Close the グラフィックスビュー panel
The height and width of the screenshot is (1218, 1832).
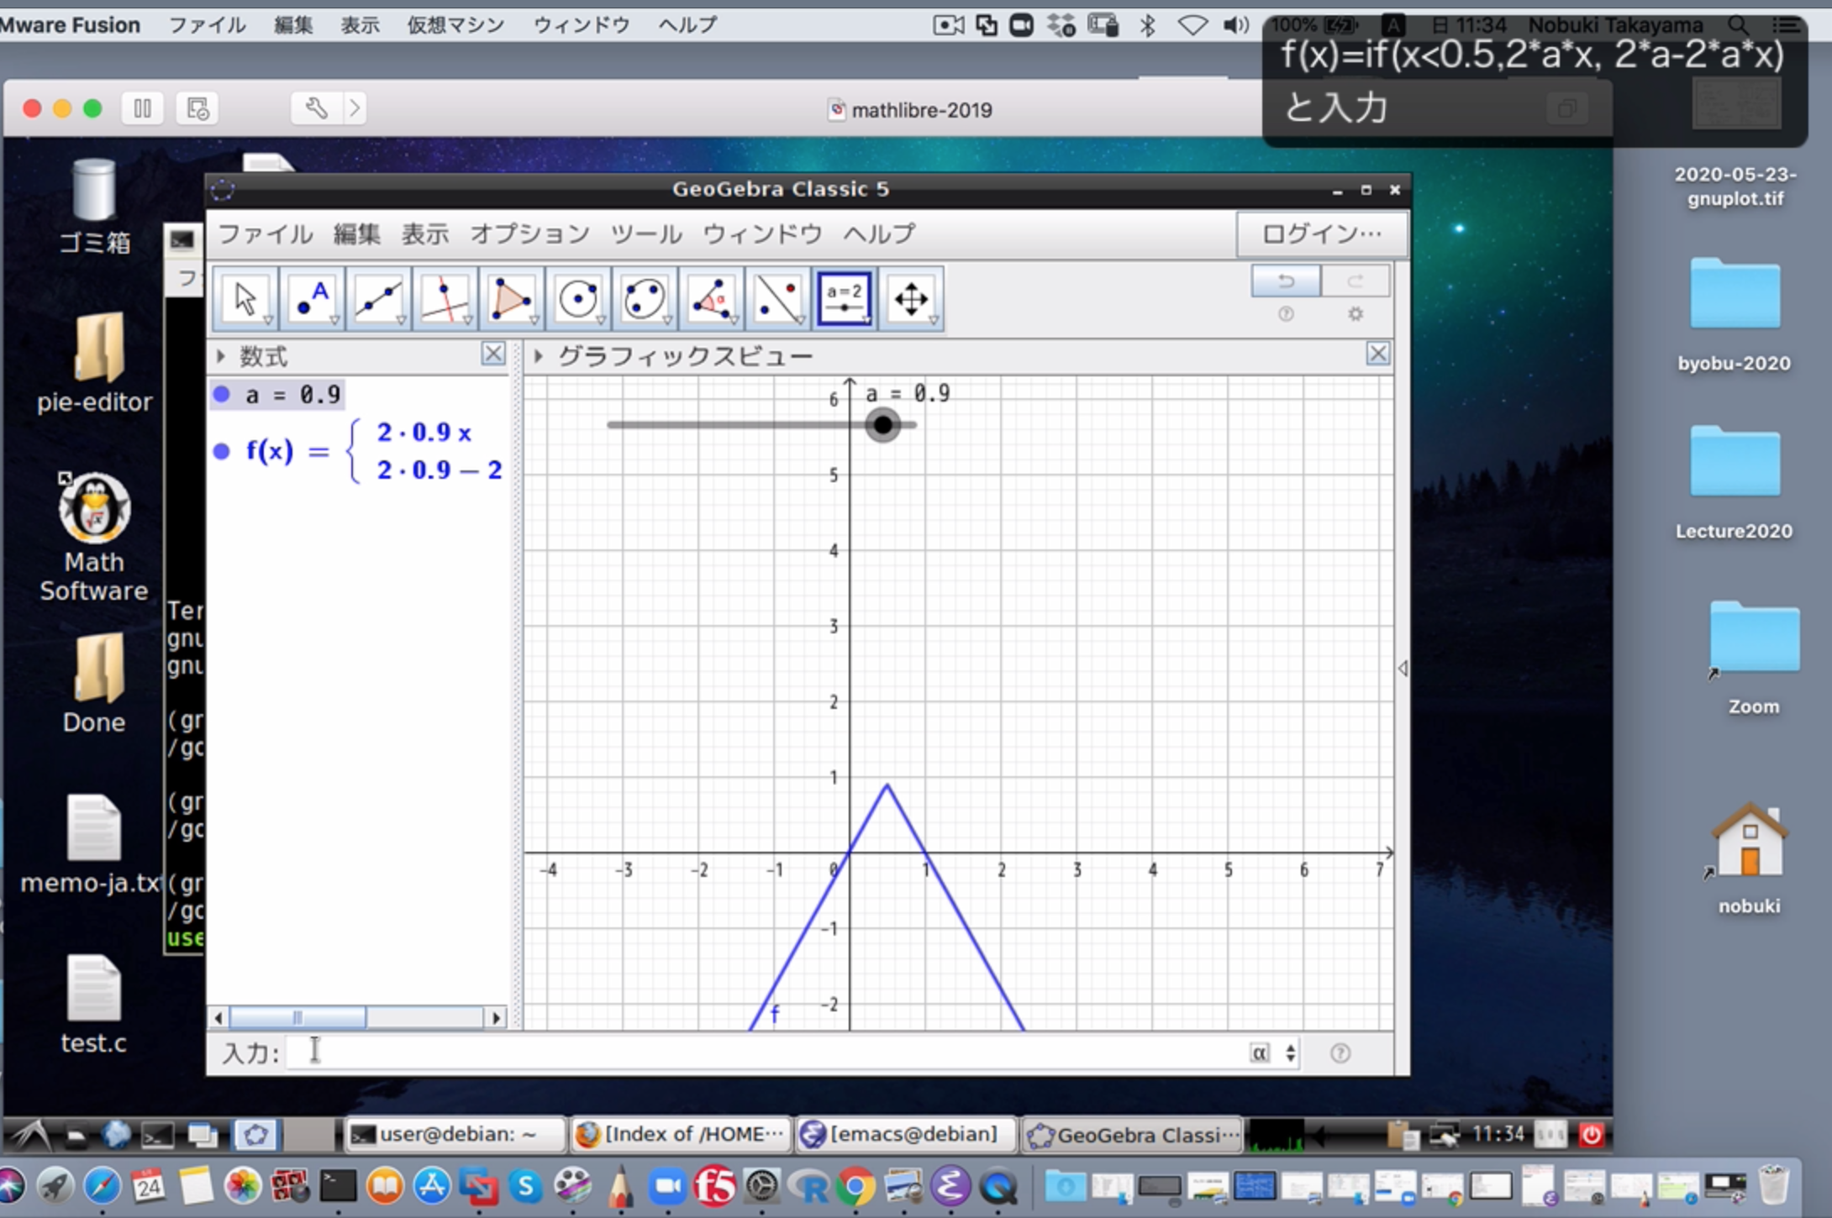point(1377,354)
